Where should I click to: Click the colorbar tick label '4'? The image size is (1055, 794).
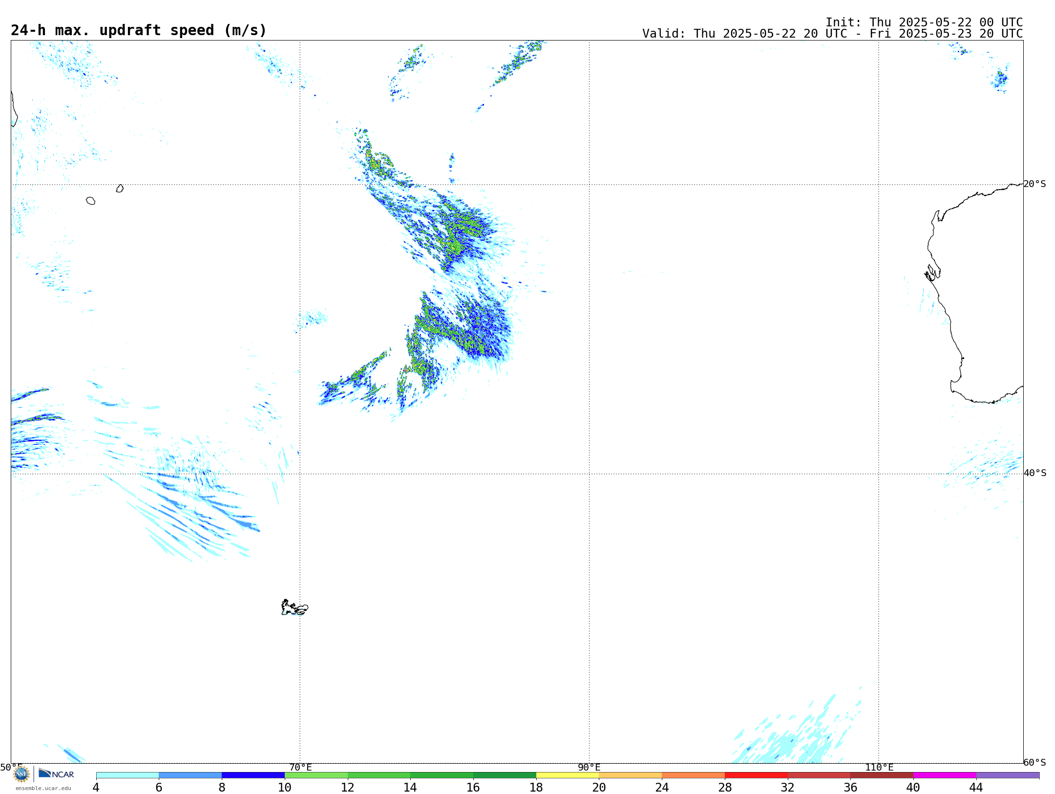pyautogui.click(x=96, y=788)
